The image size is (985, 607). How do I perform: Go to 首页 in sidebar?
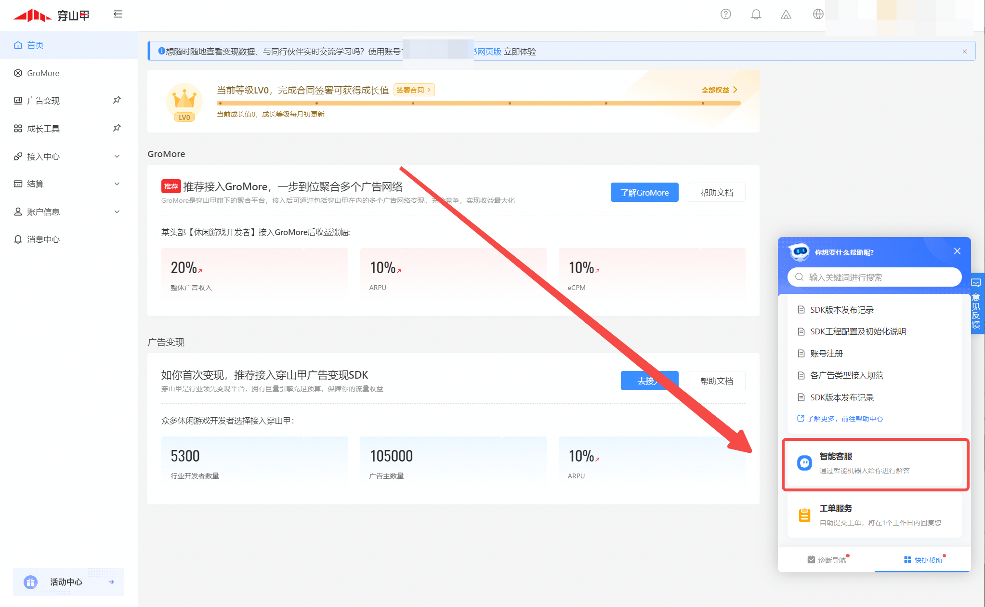coord(69,45)
